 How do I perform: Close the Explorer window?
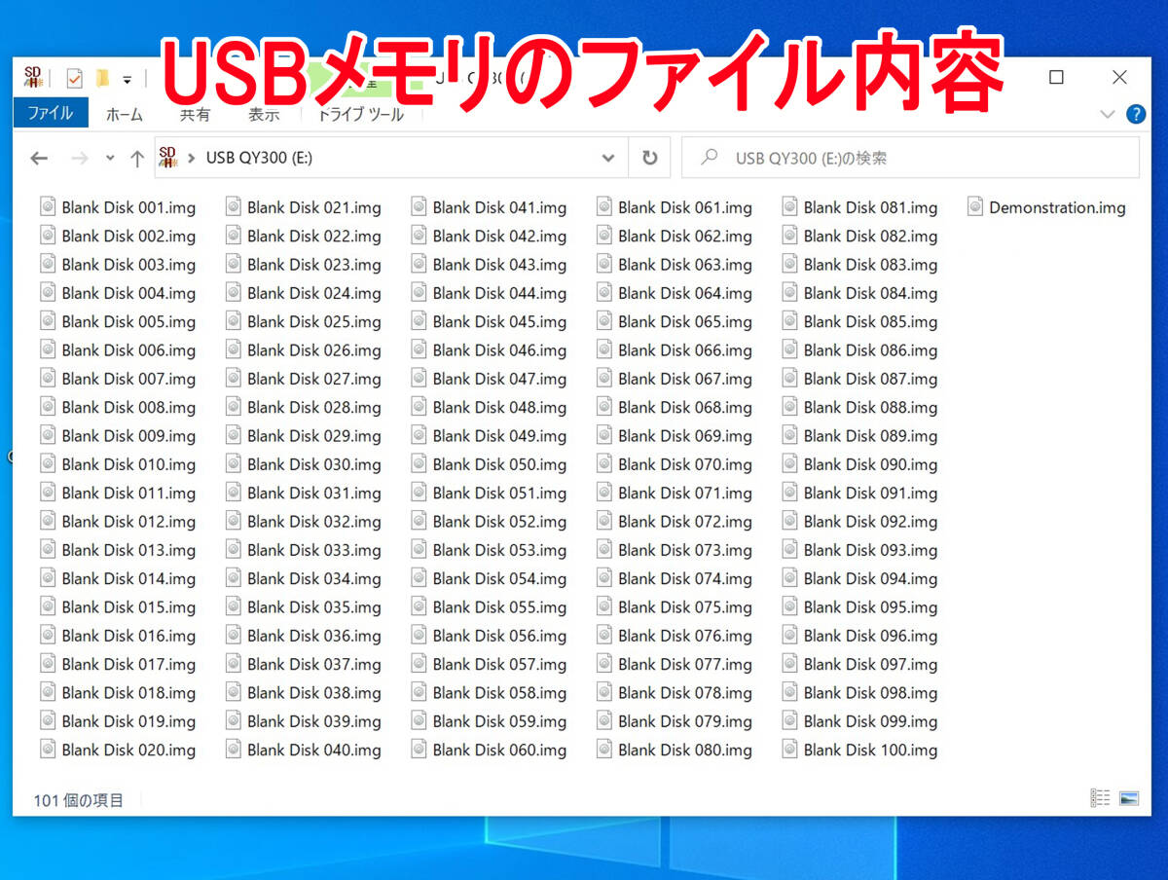tap(1119, 78)
